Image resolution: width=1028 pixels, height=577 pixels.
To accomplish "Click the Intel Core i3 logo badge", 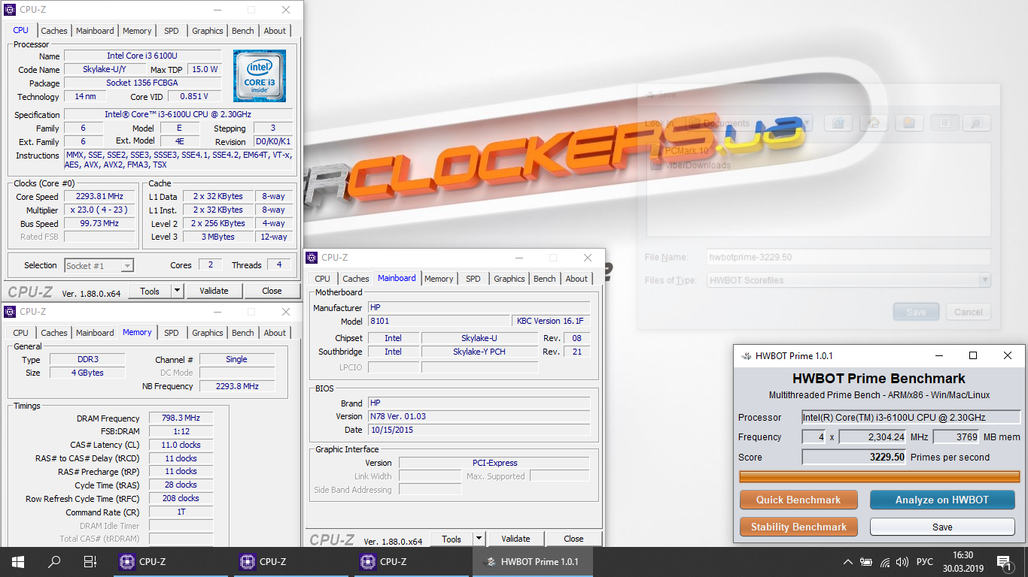I will (260, 76).
